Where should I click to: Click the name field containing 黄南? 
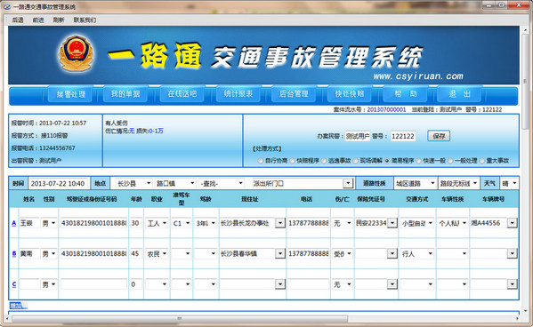pos(28,253)
